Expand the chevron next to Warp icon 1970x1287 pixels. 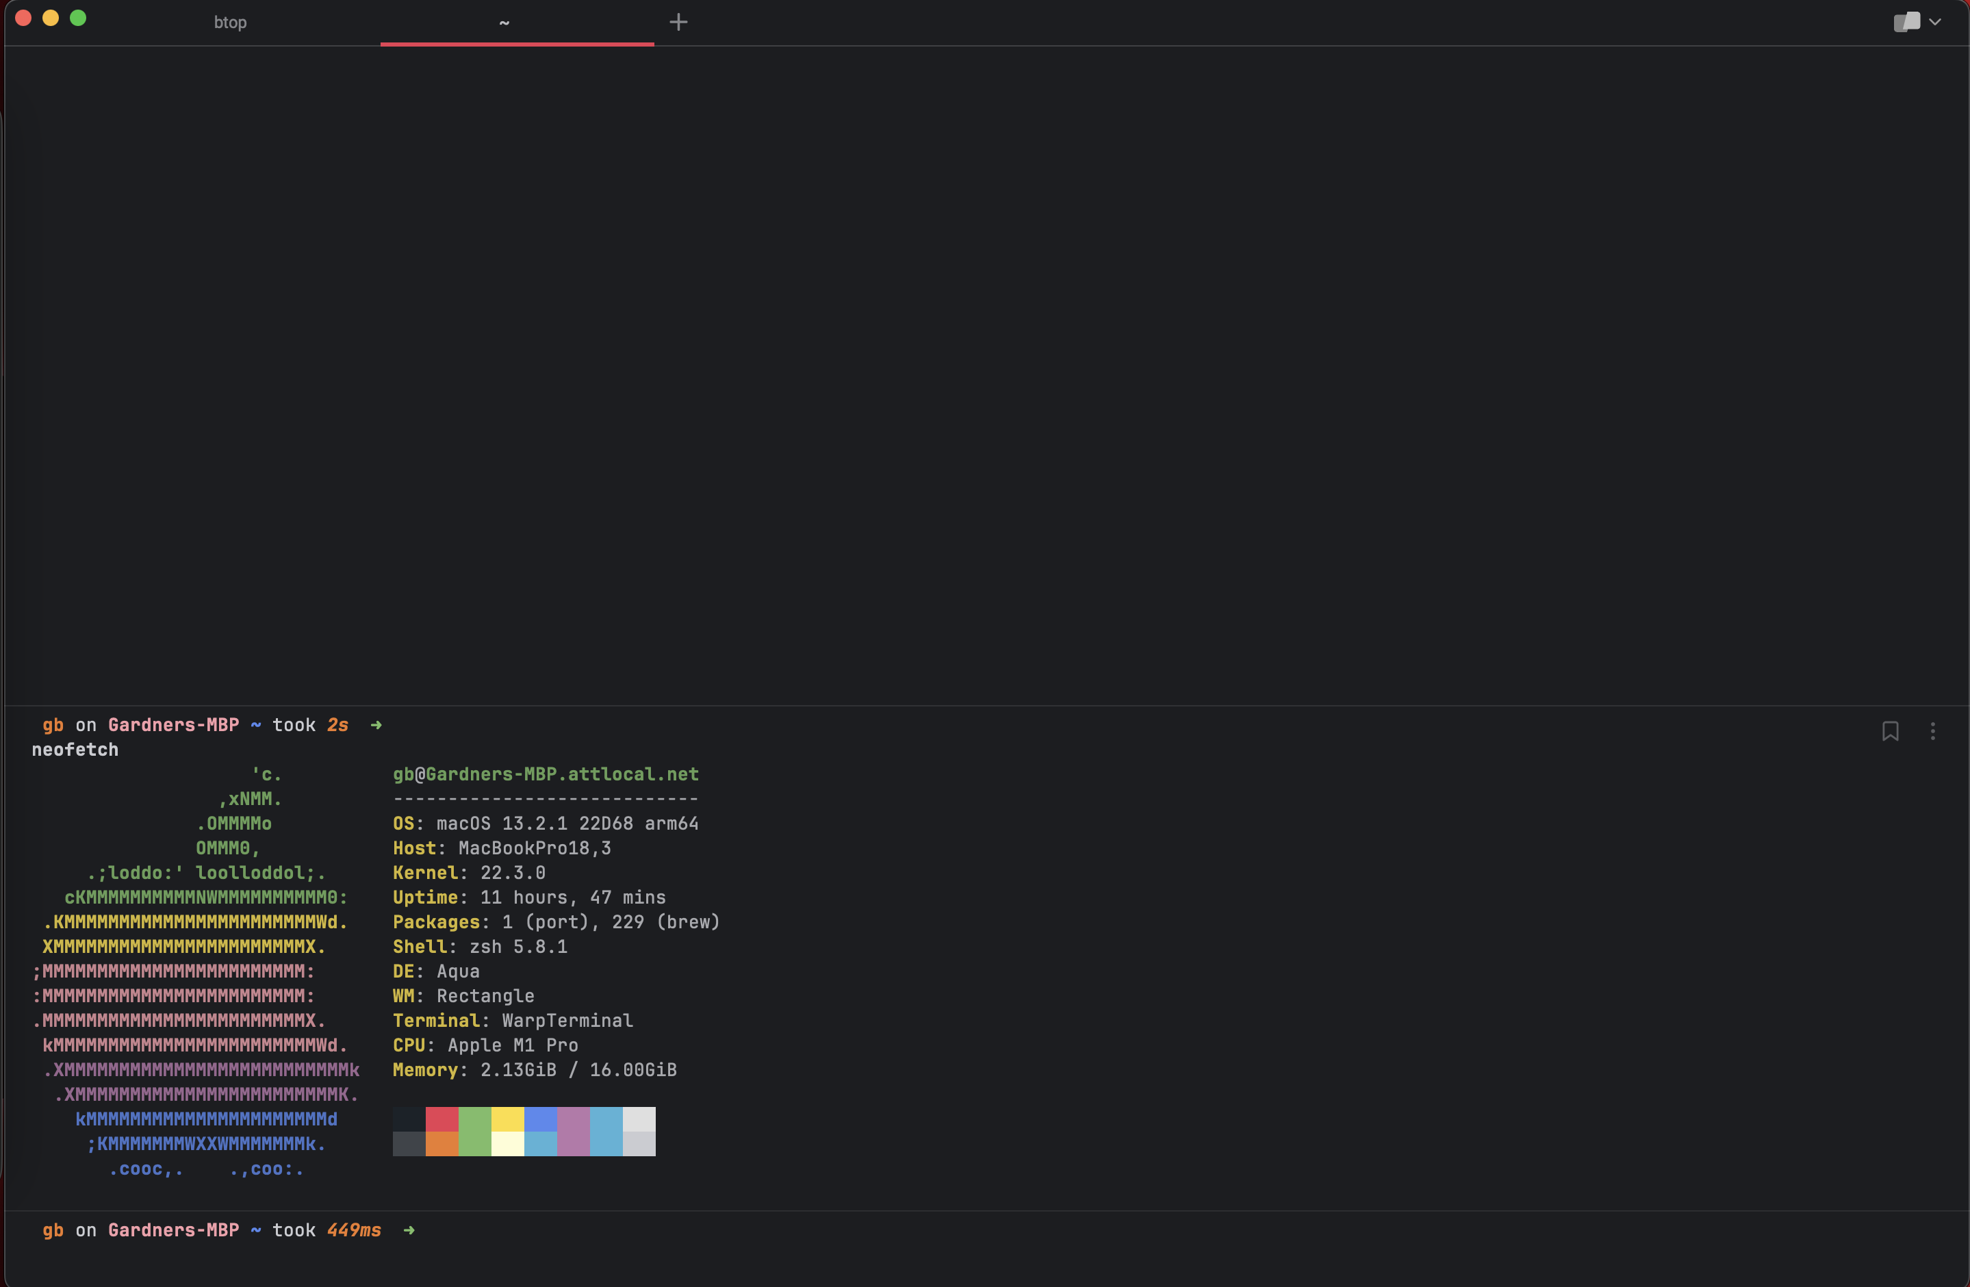[1935, 21]
